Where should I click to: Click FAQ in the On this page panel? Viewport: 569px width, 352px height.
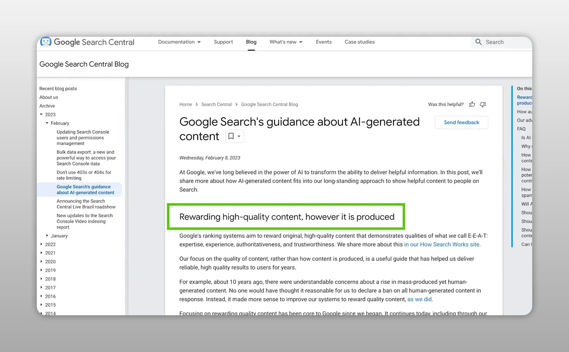click(x=521, y=129)
